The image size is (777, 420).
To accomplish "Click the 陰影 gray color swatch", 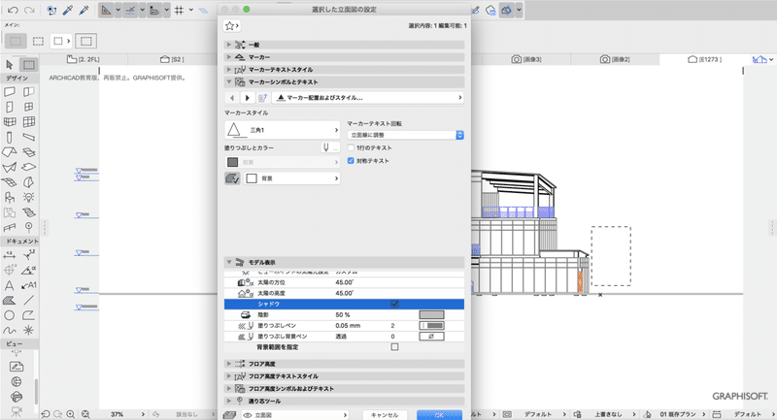I will click(431, 314).
